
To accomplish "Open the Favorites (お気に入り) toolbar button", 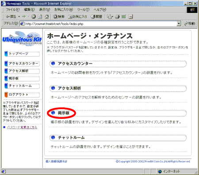I will coord(77,17).
